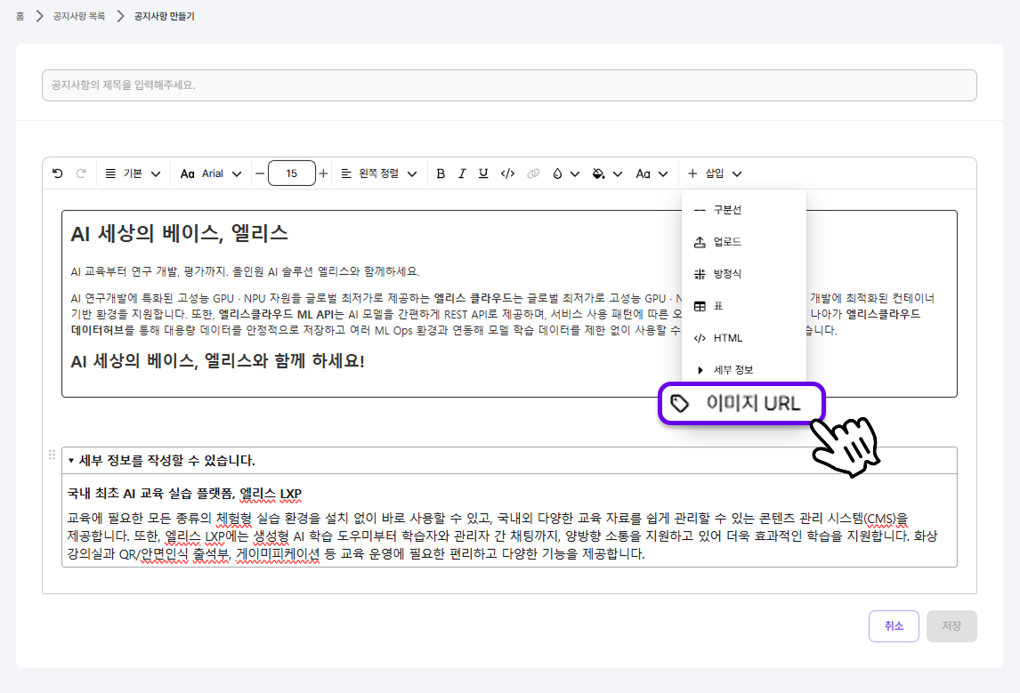Open 공지사항 목록 breadcrumb link
This screenshot has height=693, width=1020.
pos(78,16)
